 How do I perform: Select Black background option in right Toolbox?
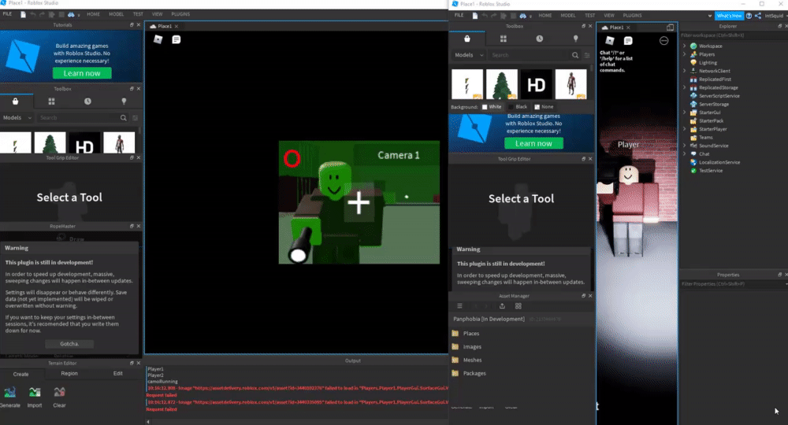(518, 107)
